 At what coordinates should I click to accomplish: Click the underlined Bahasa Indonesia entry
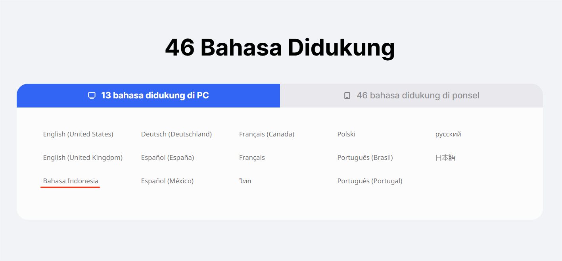click(x=70, y=180)
